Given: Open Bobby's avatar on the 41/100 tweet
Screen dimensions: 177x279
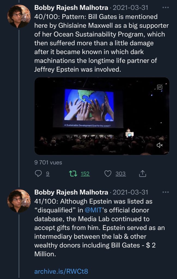Looking at the screenshot, I should tap(19, 201).
